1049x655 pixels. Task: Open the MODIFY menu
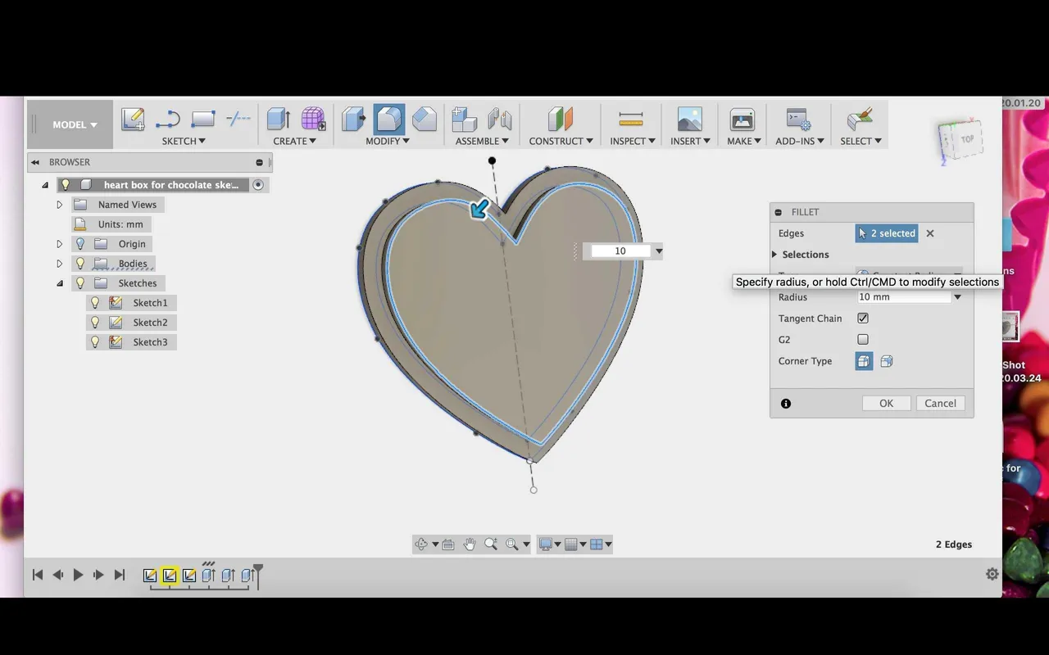388,141
